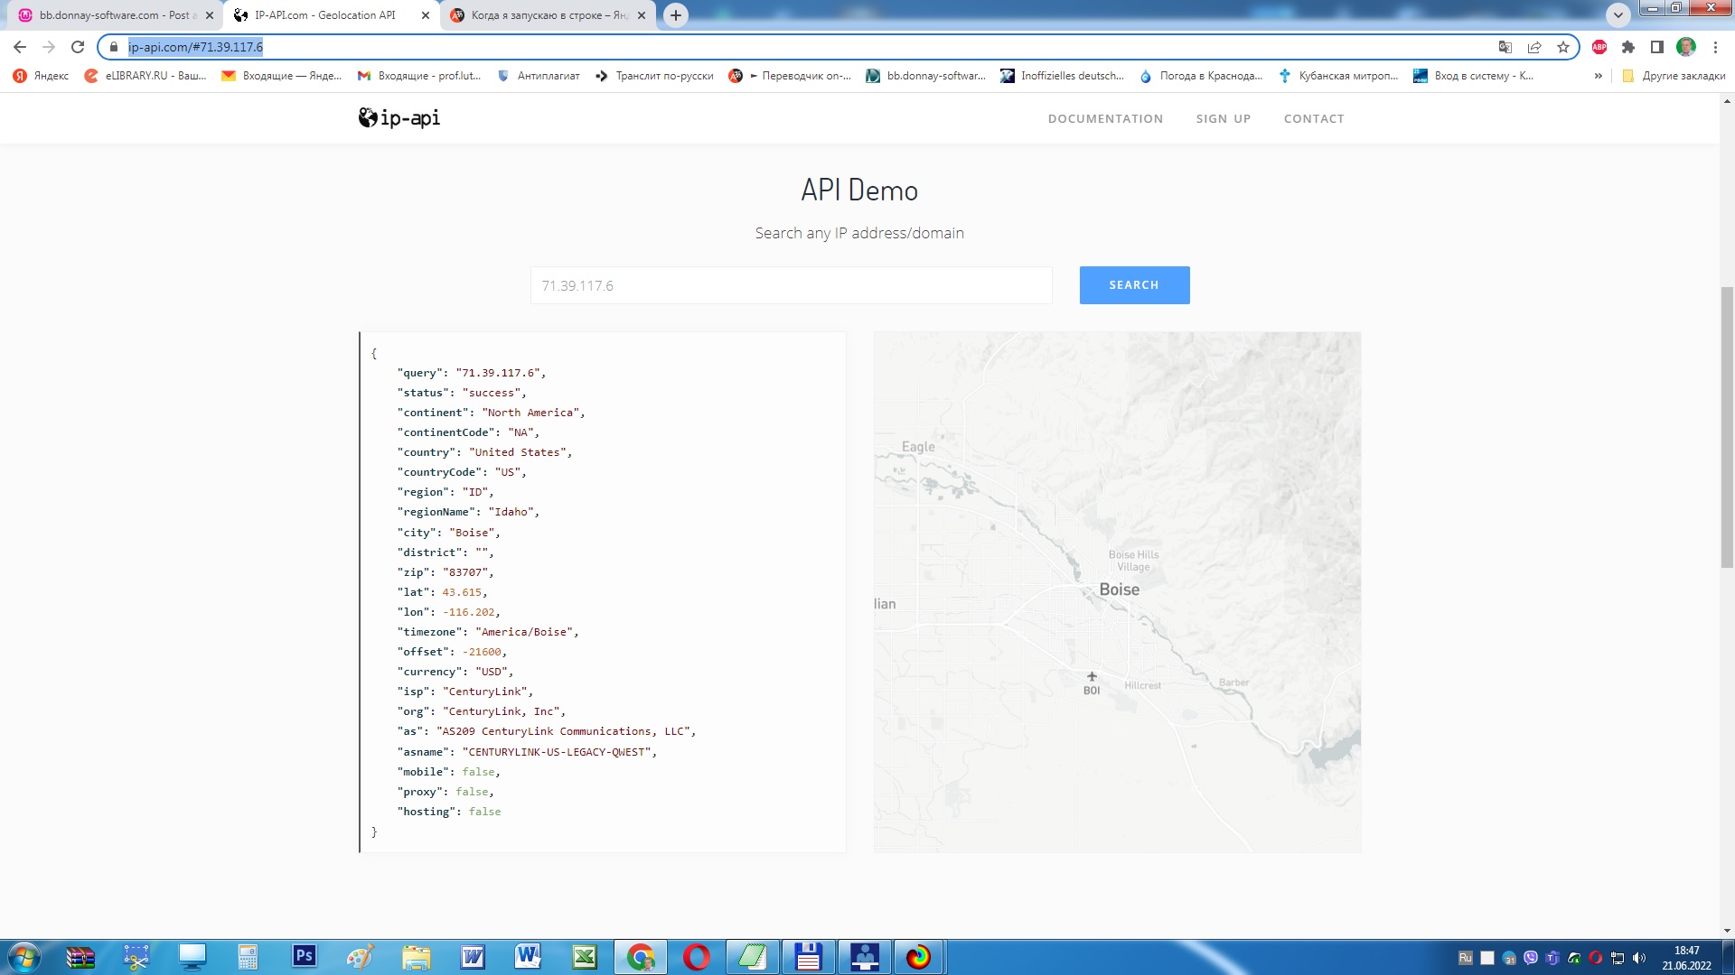Screen dimensions: 1735x975
Task: Click the IP address search field
Action: 791,285
